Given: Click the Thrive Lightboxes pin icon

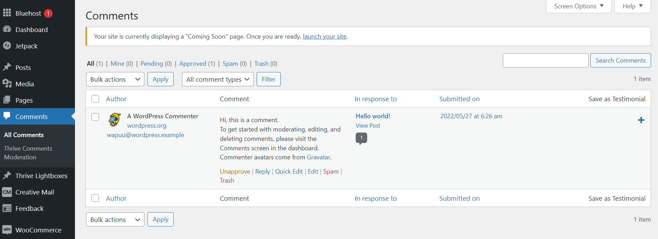Looking at the screenshot, I should pyautogui.click(x=7, y=175).
